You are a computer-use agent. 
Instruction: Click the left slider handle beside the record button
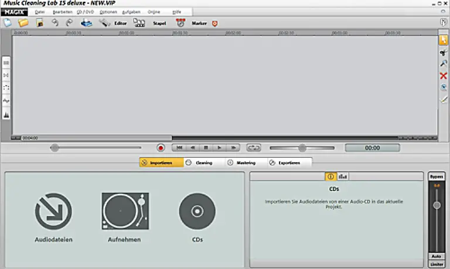pyautogui.click(x=54, y=148)
